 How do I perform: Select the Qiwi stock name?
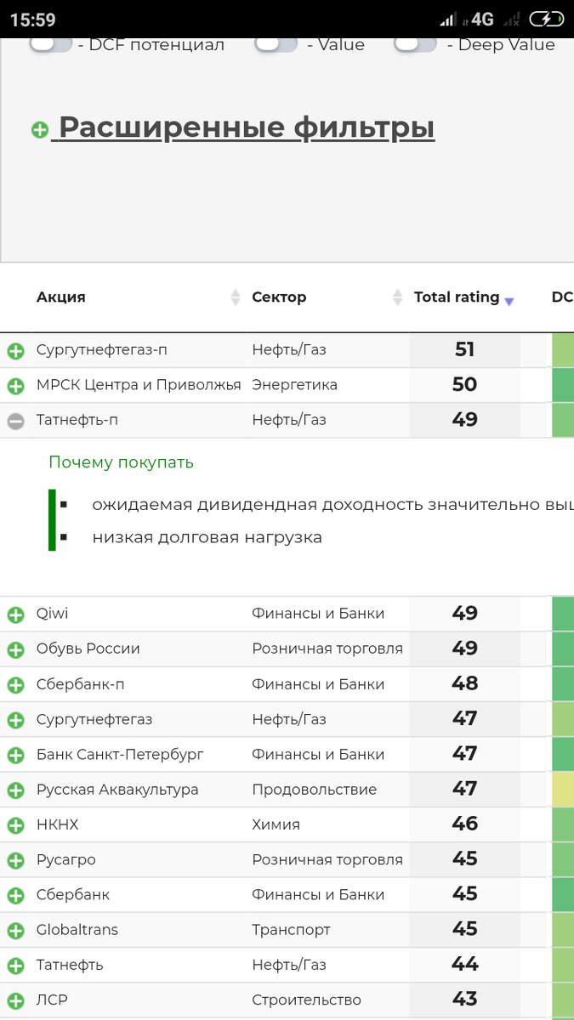[x=52, y=614]
